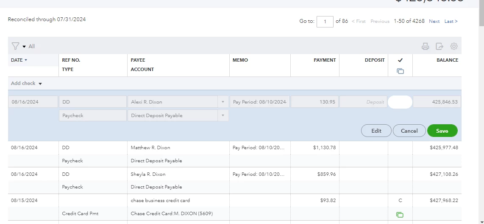Export the register using the export icon
Screen dimensions: 484x224
point(439,46)
